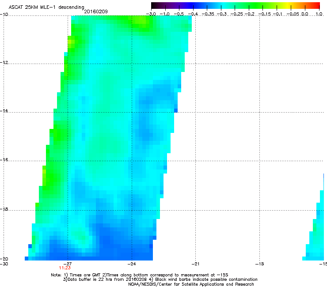Click the -27 longitude axis label

click(x=68, y=264)
